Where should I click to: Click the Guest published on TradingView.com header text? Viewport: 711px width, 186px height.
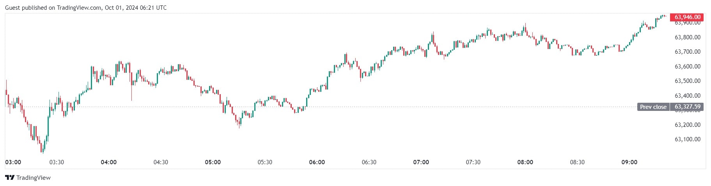tap(86, 7)
